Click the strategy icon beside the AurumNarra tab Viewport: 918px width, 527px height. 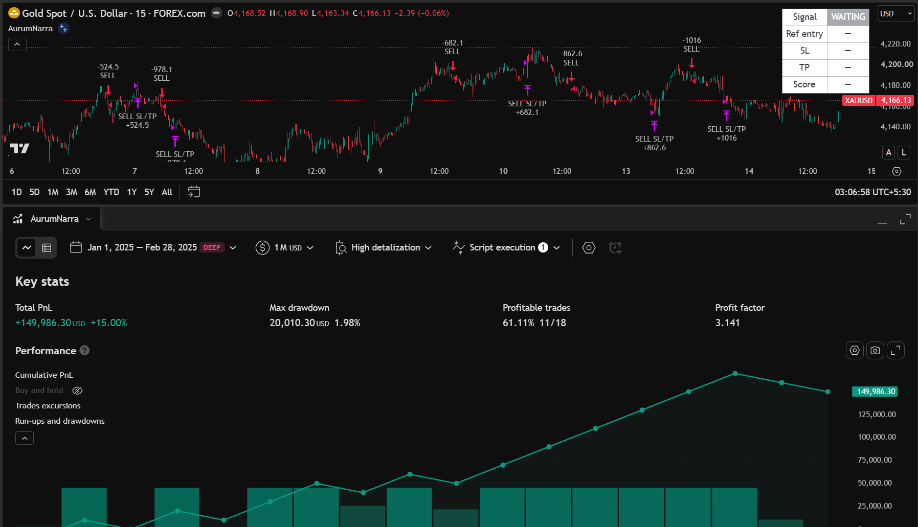[x=18, y=219]
